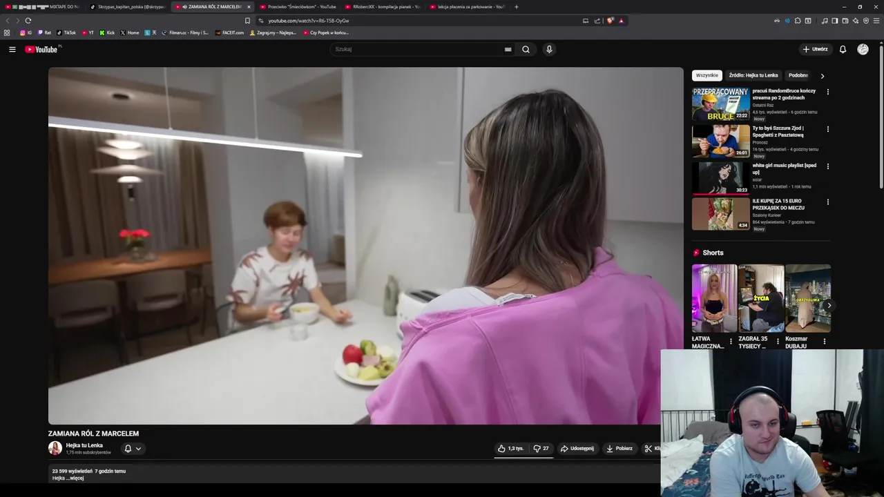Select the Źródło: Hejka tu Lenka chip
This screenshot has width=884, height=497.
pyautogui.click(x=753, y=75)
